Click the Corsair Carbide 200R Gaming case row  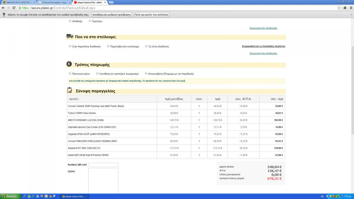coord(176,106)
